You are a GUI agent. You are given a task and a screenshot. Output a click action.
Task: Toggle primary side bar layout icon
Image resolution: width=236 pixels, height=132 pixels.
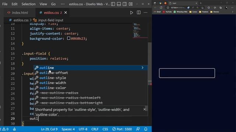point(113,4)
